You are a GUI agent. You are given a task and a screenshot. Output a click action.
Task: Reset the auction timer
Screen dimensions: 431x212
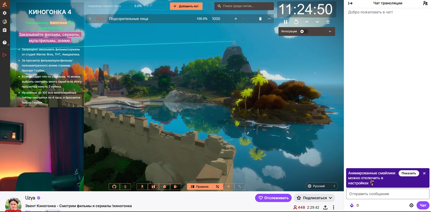[296, 22]
